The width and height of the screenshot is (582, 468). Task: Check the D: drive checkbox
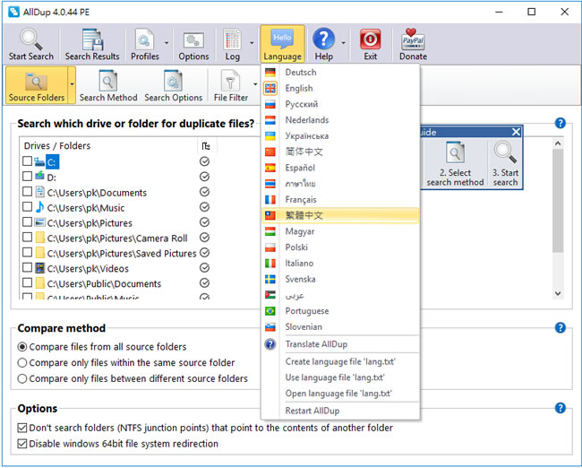pos(27,177)
